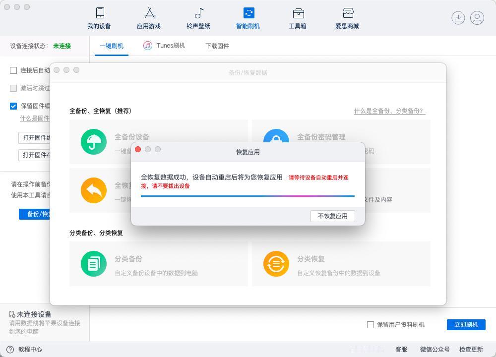The height and width of the screenshot is (357, 496).
Task: Click 自定义恢复备份中的数据到设备 description
Action: pos(339,273)
